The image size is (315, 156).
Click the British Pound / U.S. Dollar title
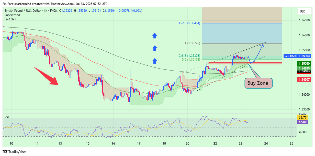(23, 11)
